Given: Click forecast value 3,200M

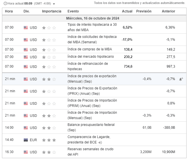Looking at the screenshot, I should pos(146,152).
